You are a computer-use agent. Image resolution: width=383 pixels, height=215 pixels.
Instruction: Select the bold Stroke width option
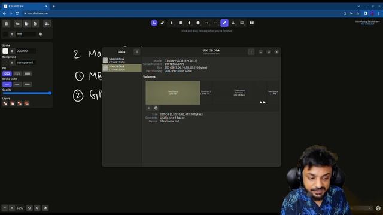tap(17, 84)
